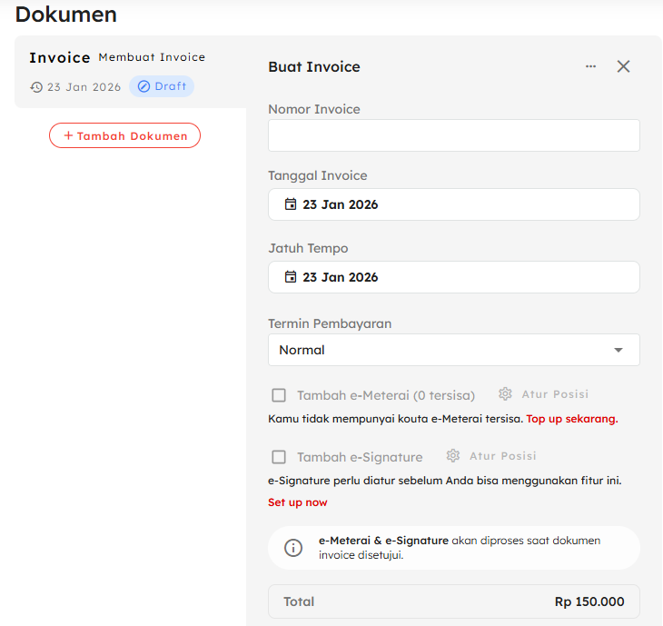Screen dimensions: 663x626
Task: Click the history clock icon beside date
Action: [36, 87]
